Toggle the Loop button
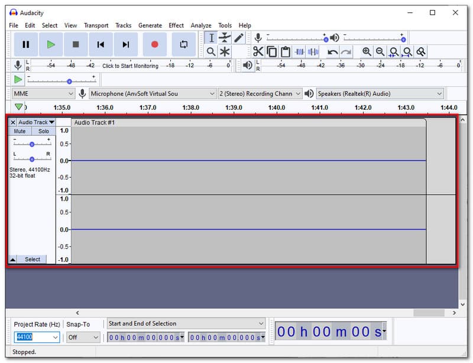 pos(184,45)
